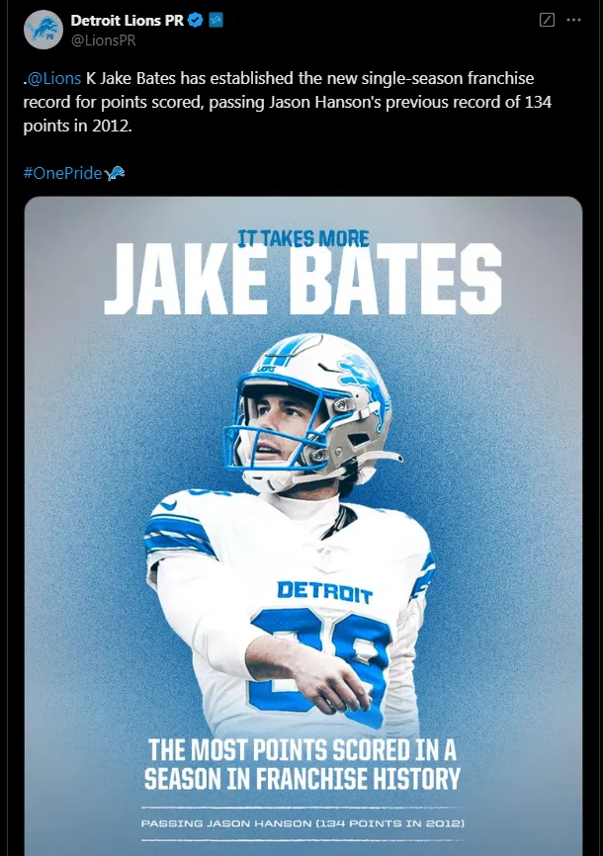The width and height of the screenshot is (603, 856).
Task: Click the Grok explain-post icon
Action: 548,21
